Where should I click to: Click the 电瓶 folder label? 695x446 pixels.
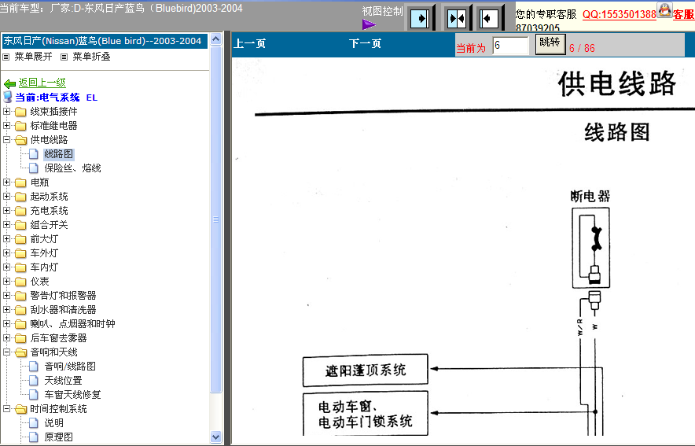40,182
